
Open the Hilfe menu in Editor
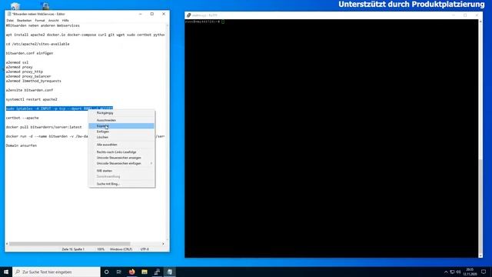click(65, 21)
